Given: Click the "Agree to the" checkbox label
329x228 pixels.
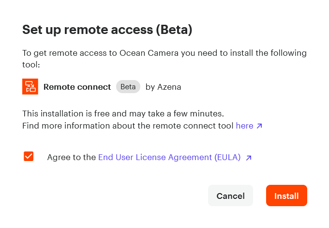Looking at the screenshot, I should pyautogui.click(x=71, y=157).
